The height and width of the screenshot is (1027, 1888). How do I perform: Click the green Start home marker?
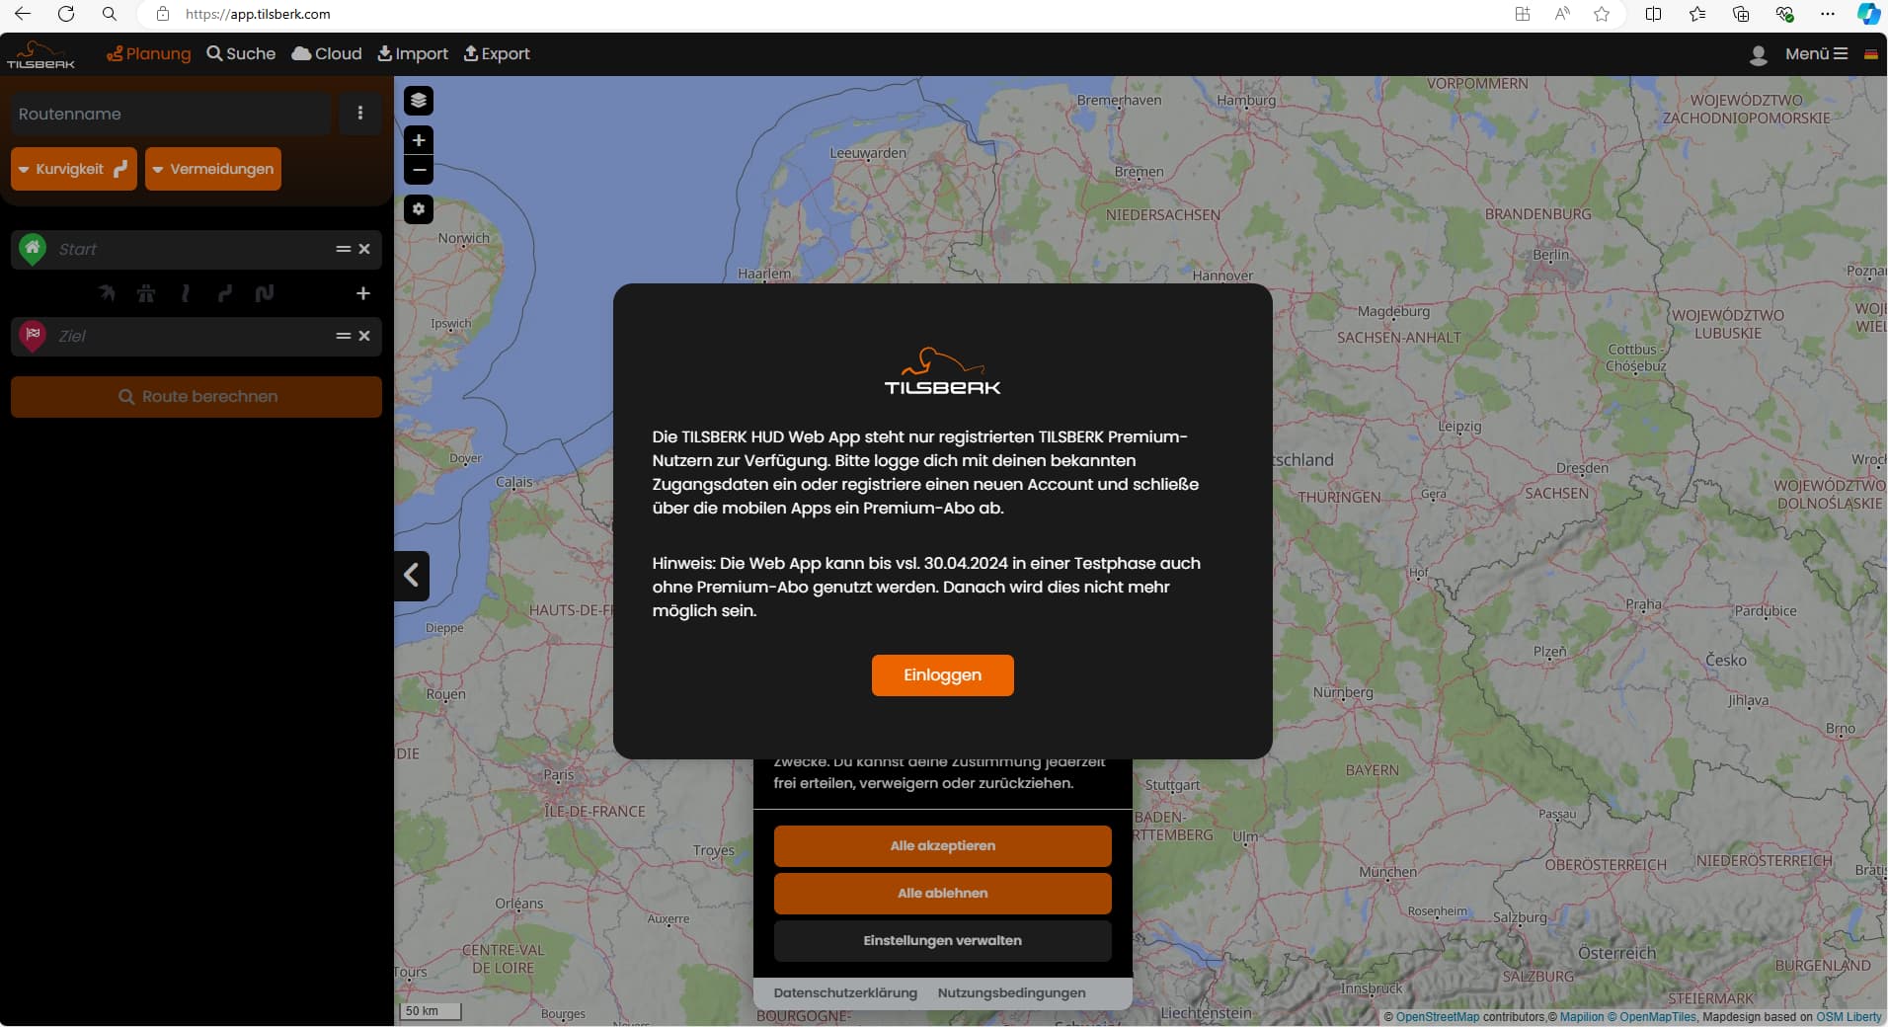pyautogui.click(x=33, y=248)
